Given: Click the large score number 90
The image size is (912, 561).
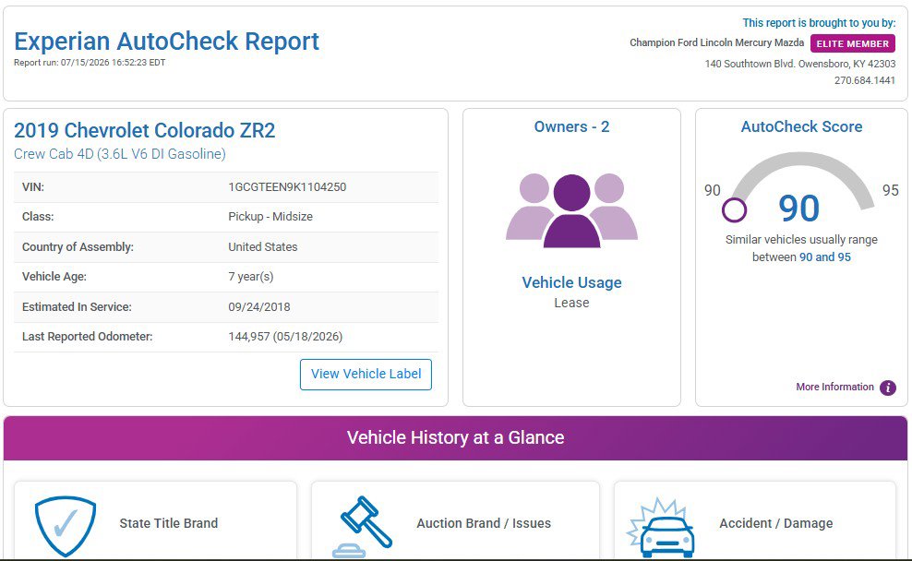Looking at the screenshot, I should coord(799,209).
